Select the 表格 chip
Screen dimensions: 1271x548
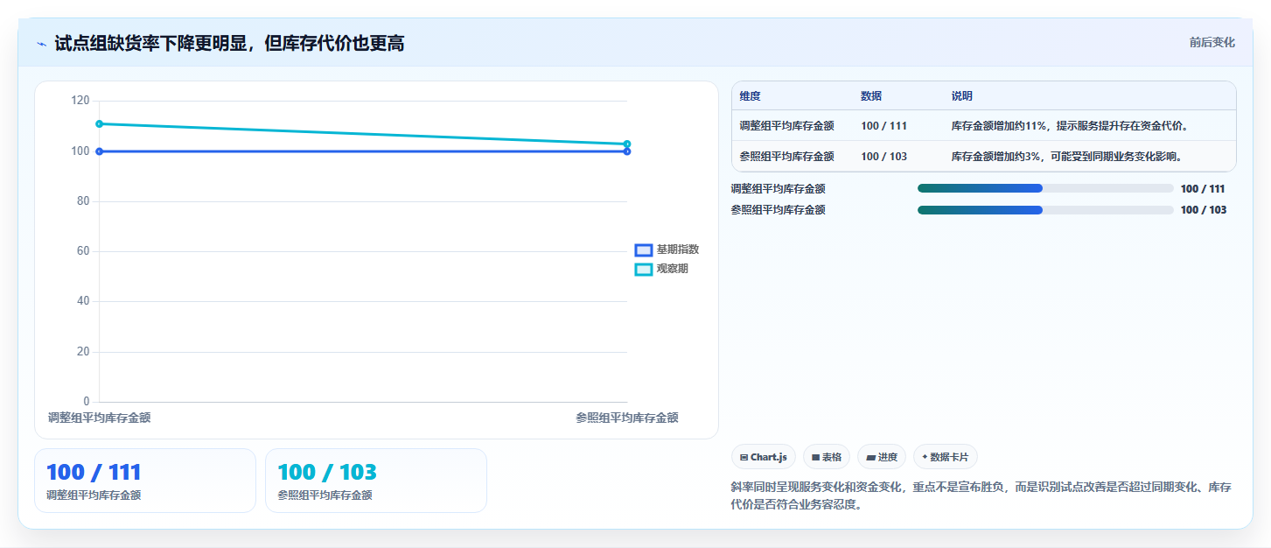[x=827, y=457]
